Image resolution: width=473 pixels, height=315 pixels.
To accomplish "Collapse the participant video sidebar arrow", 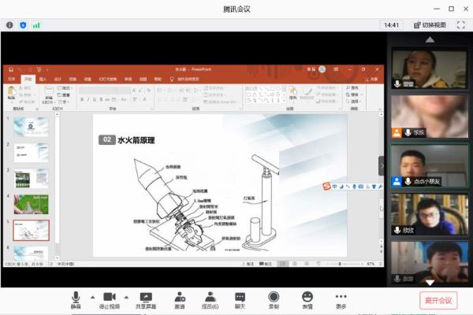I will [382, 165].
